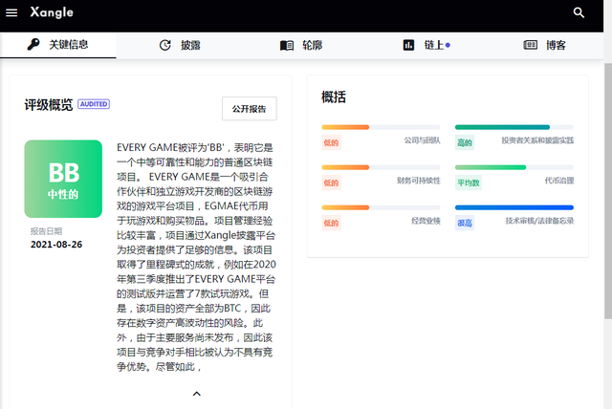Open the hamburger menu
This screenshot has width=612, height=409.
11,12
